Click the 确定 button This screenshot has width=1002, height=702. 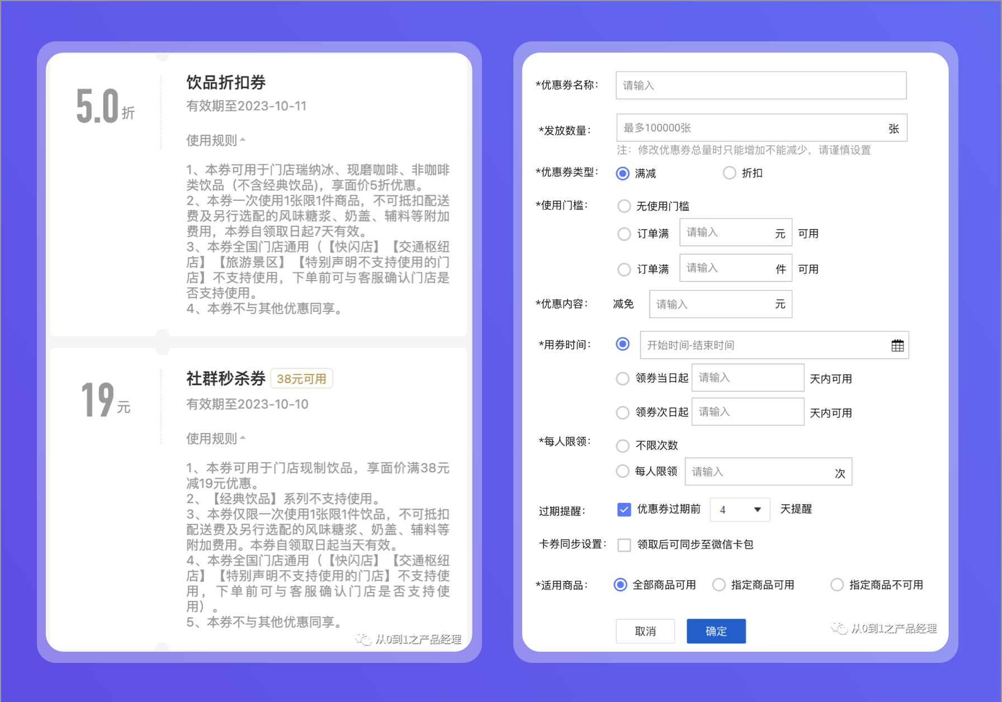coord(716,631)
